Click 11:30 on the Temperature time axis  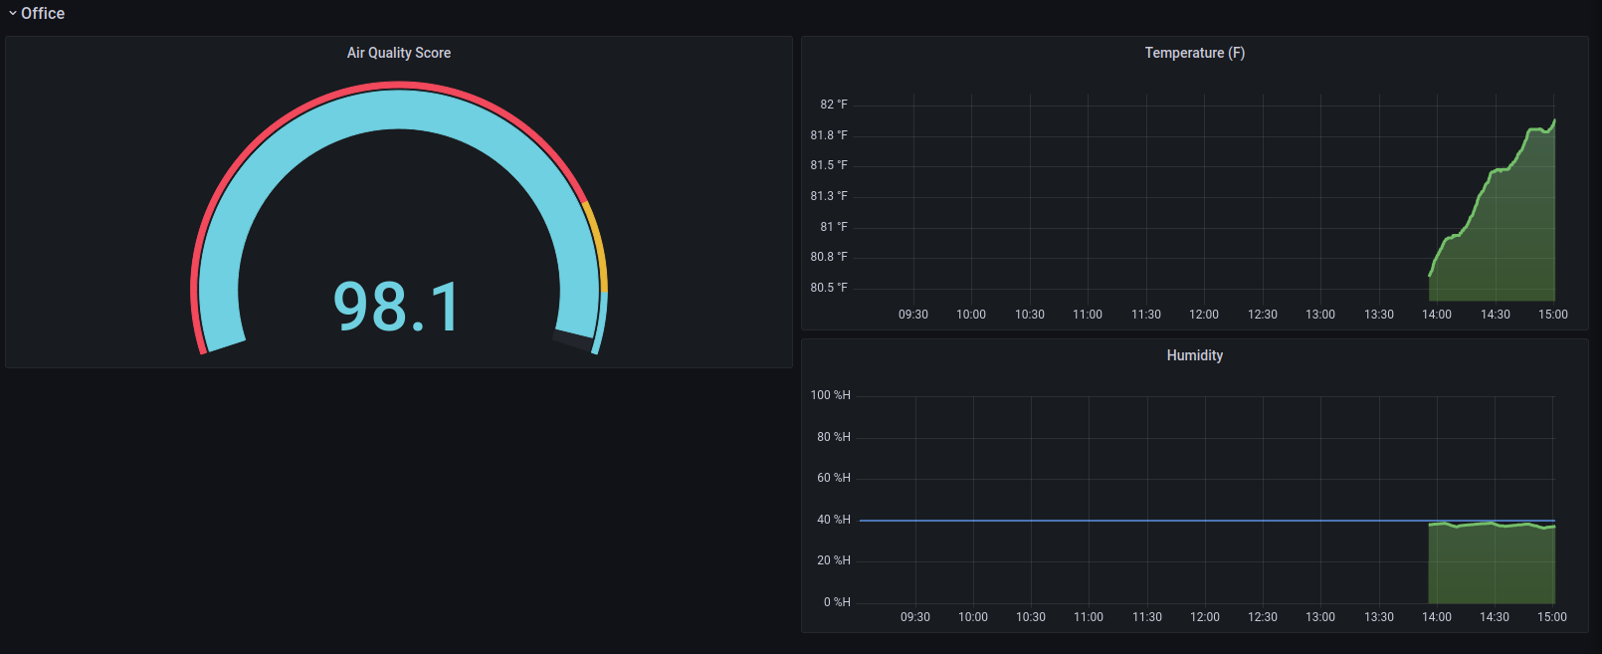pos(1146,315)
